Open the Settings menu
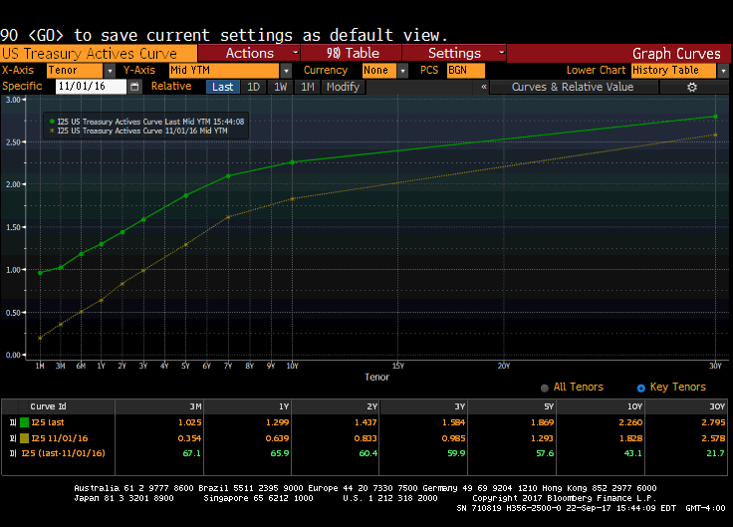The height and width of the screenshot is (527, 733). (x=454, y=53)
